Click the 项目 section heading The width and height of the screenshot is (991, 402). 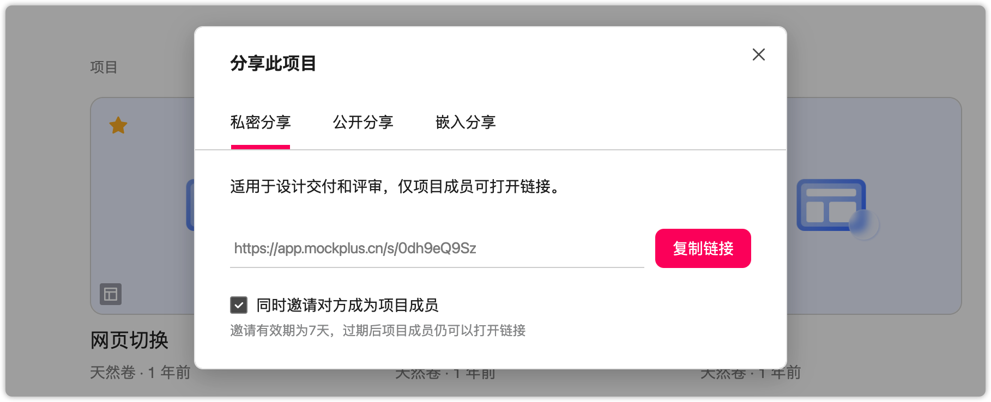click(104, 67)
